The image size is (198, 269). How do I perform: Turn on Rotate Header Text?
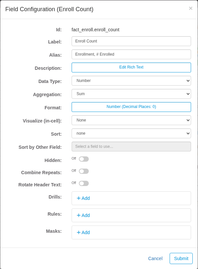click(84, 183)
